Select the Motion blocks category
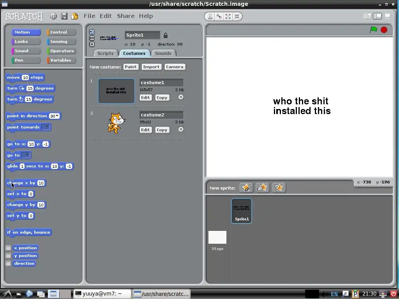 click(26, 32)
